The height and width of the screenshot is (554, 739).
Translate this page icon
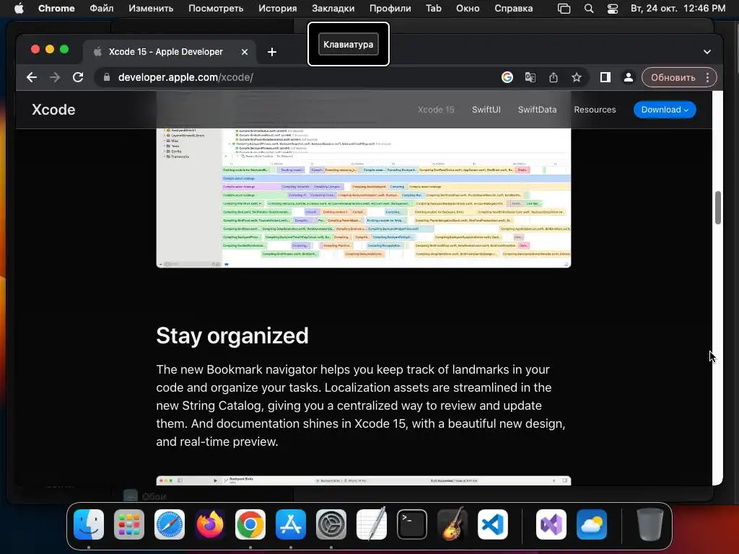tap(530, 77)
